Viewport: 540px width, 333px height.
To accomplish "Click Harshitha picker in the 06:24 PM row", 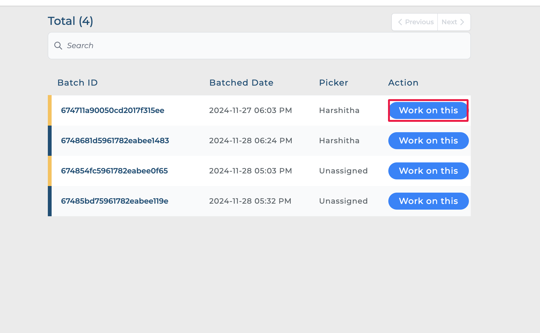I will (339, 141).
